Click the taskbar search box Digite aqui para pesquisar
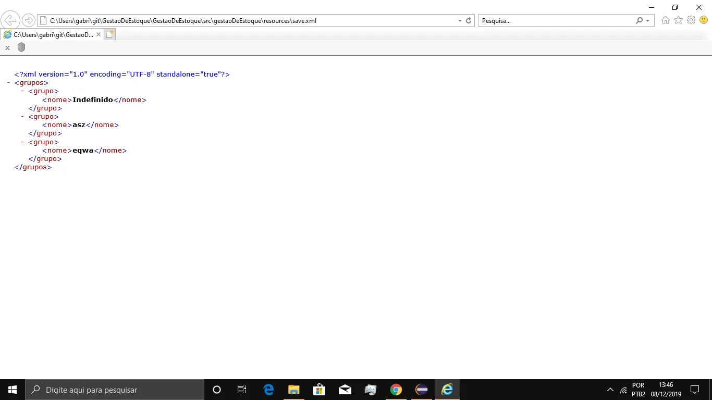 point(115,390)
